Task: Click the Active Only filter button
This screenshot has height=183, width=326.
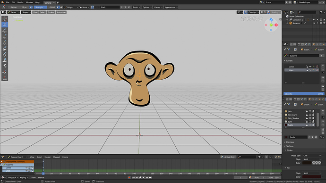Action: pos(228,157)
